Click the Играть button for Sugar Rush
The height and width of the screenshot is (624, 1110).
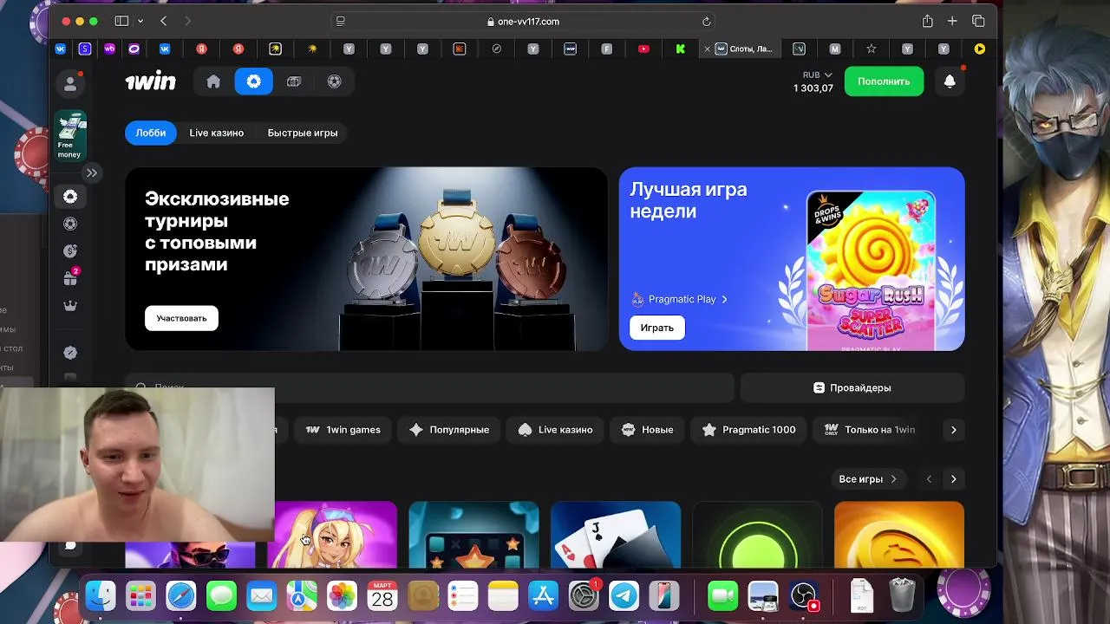tap(656, 328)
